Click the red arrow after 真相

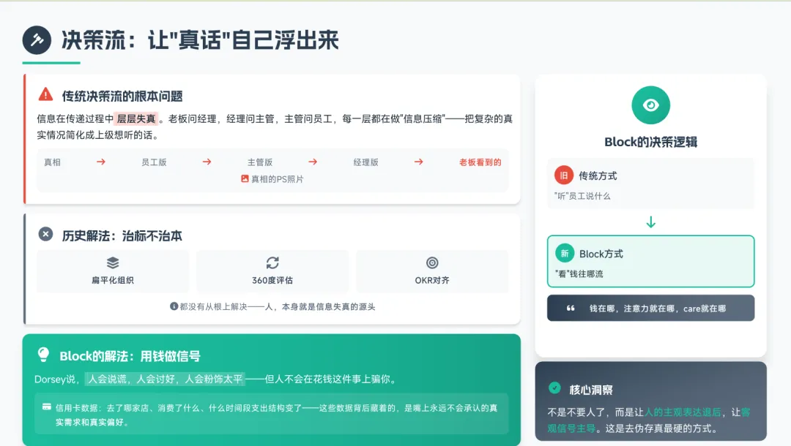pyautogui.click(x=101, y=162)
